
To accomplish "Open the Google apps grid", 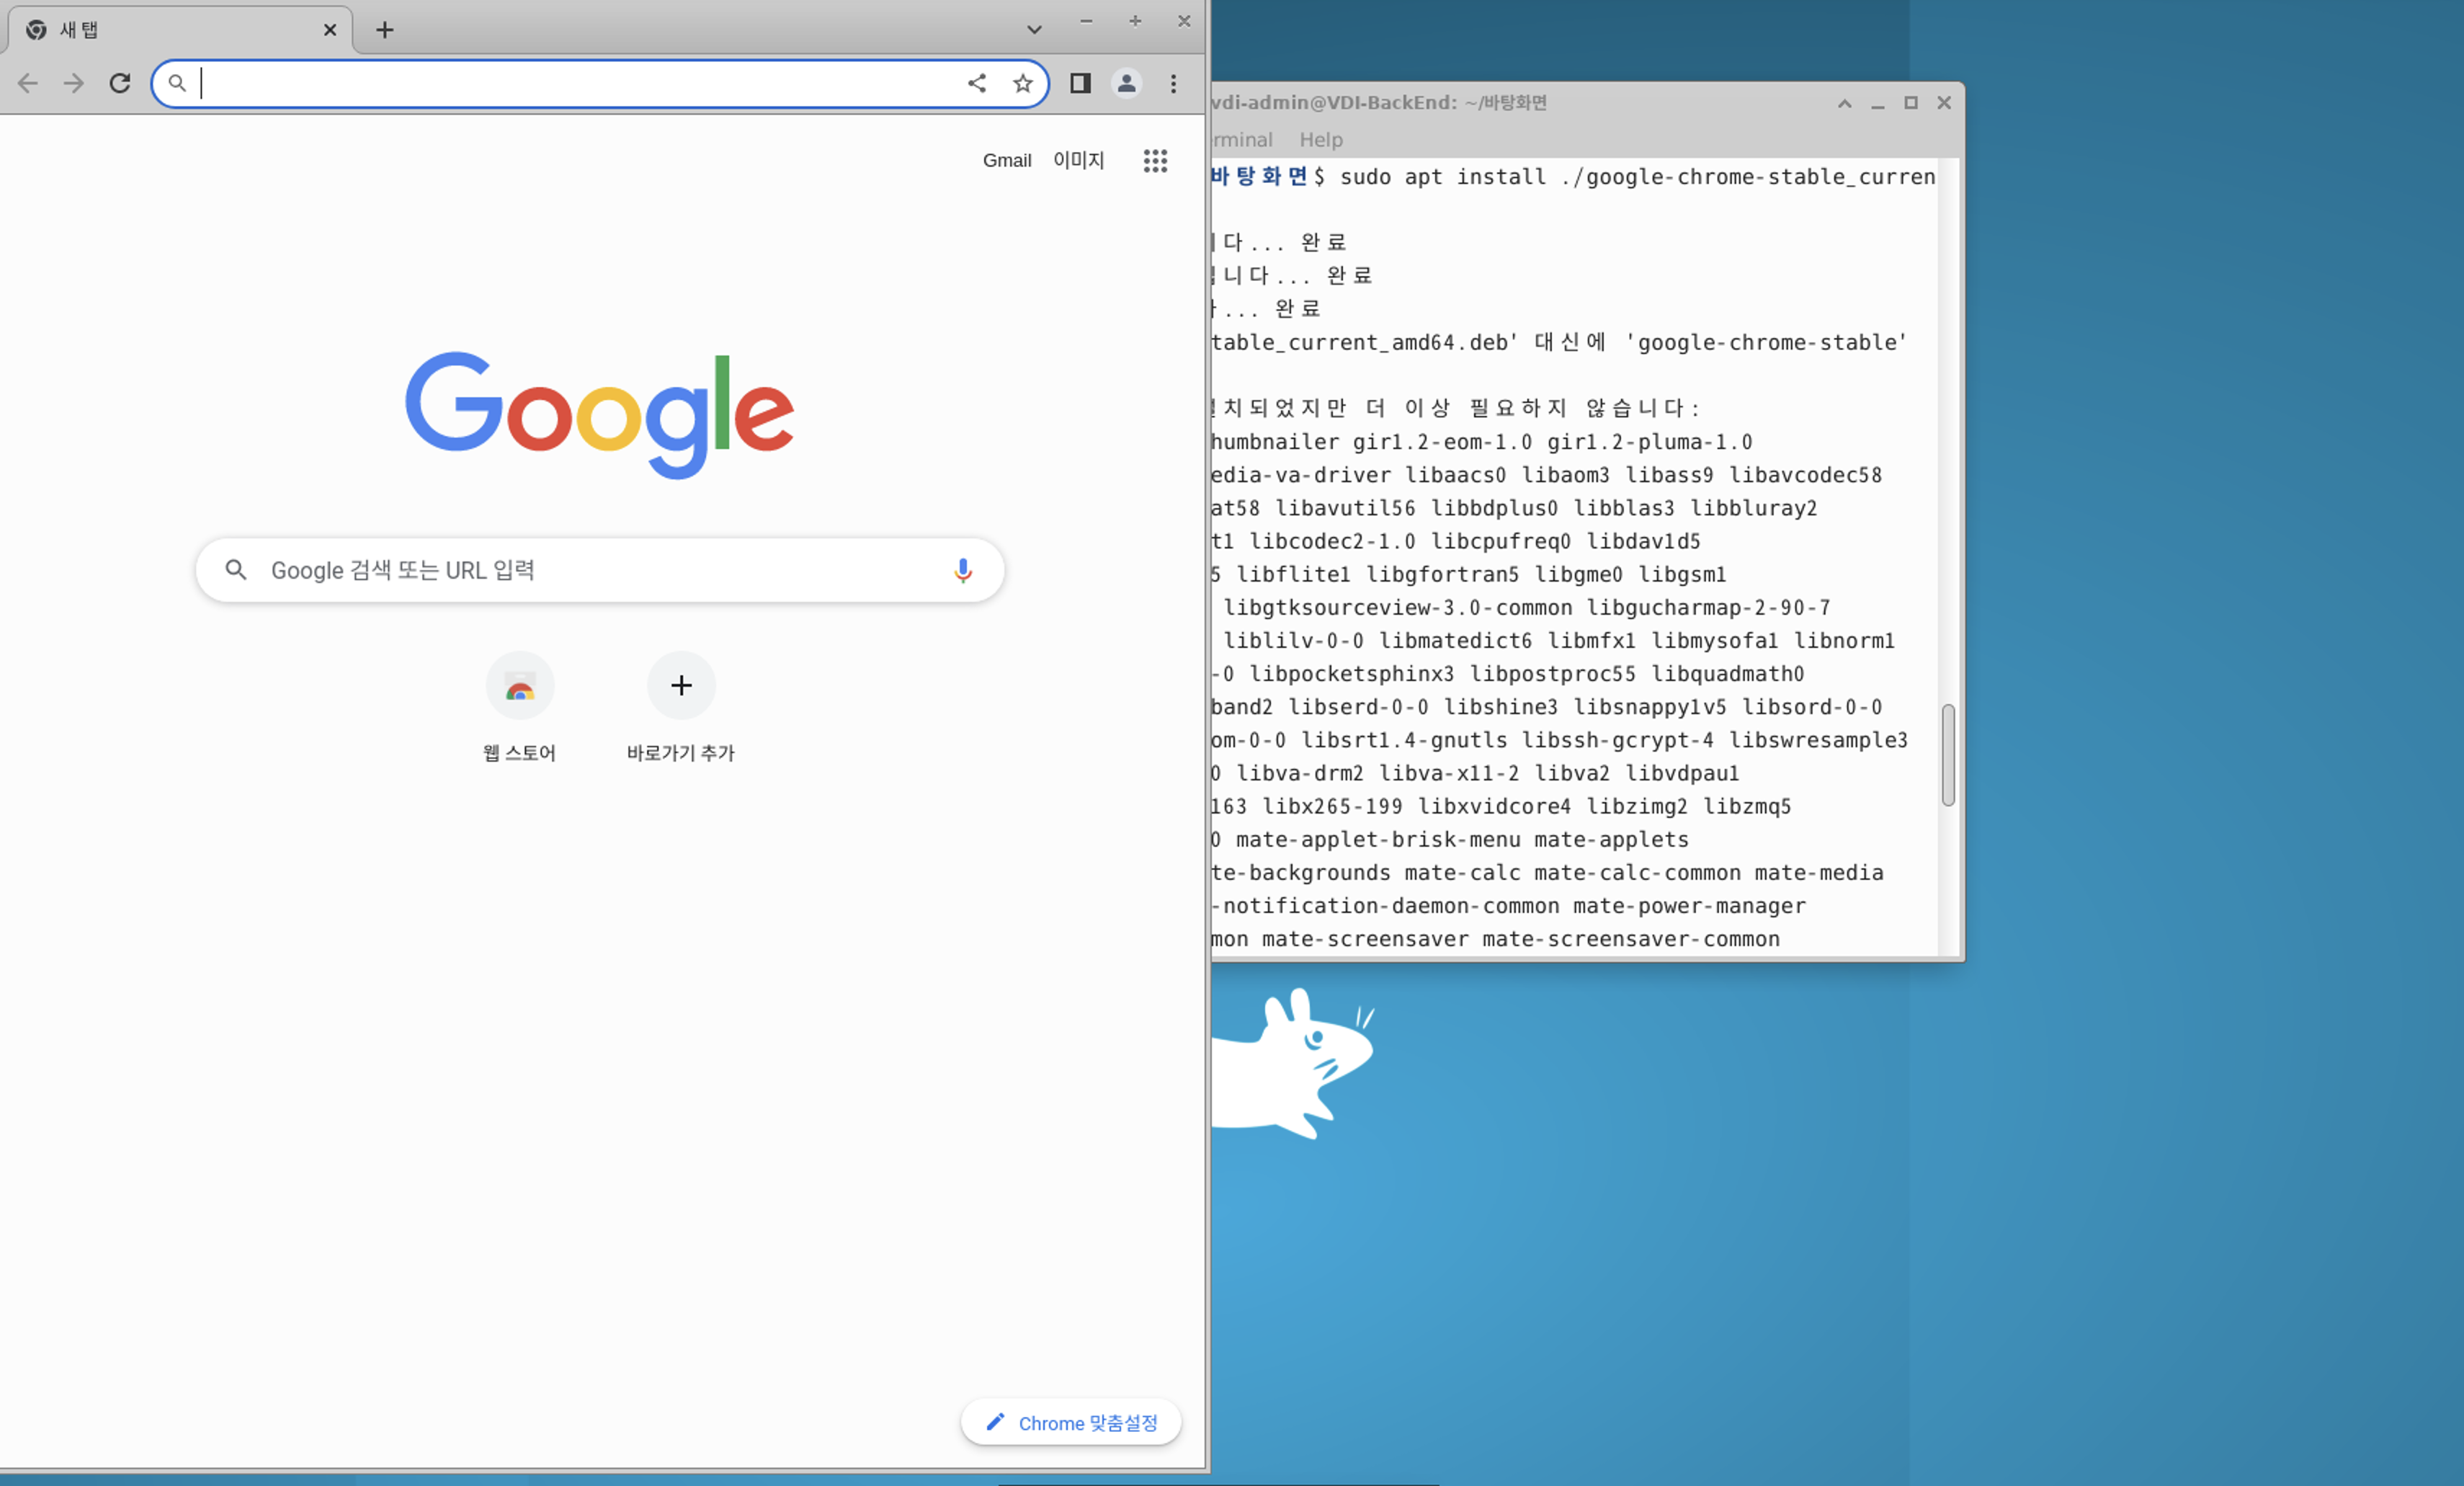I will pyautogui.click(x=1155, y=160).
